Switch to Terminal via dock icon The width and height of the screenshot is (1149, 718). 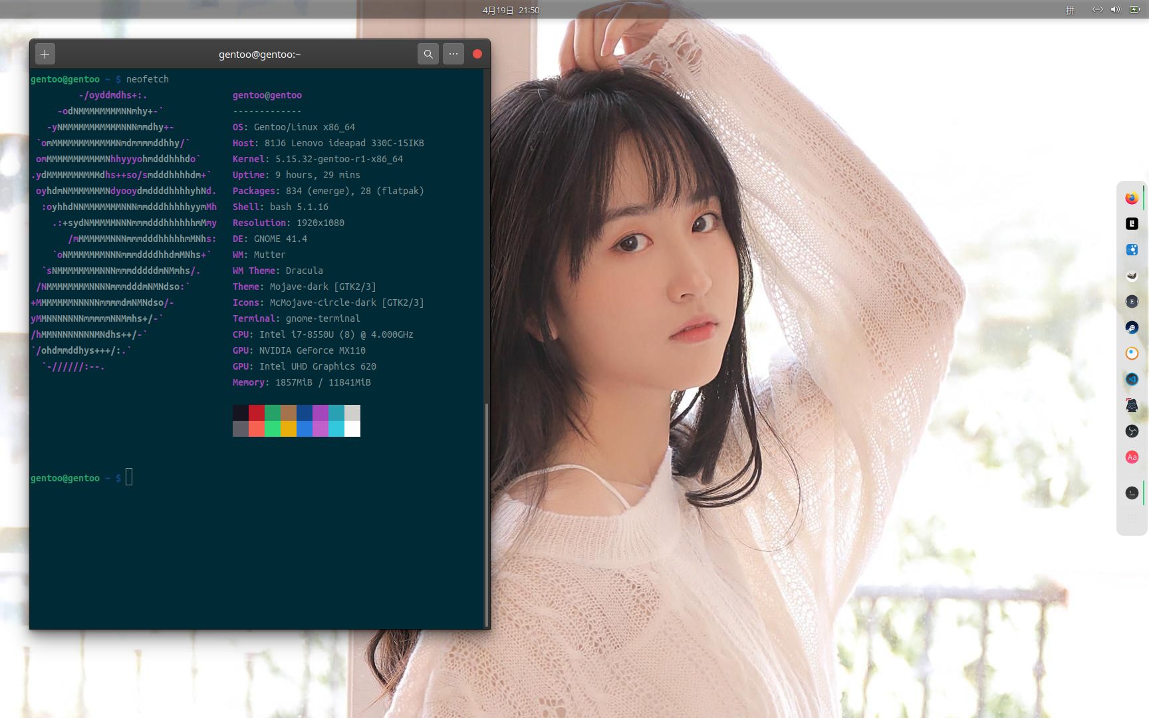click(x=1132, y=493)
